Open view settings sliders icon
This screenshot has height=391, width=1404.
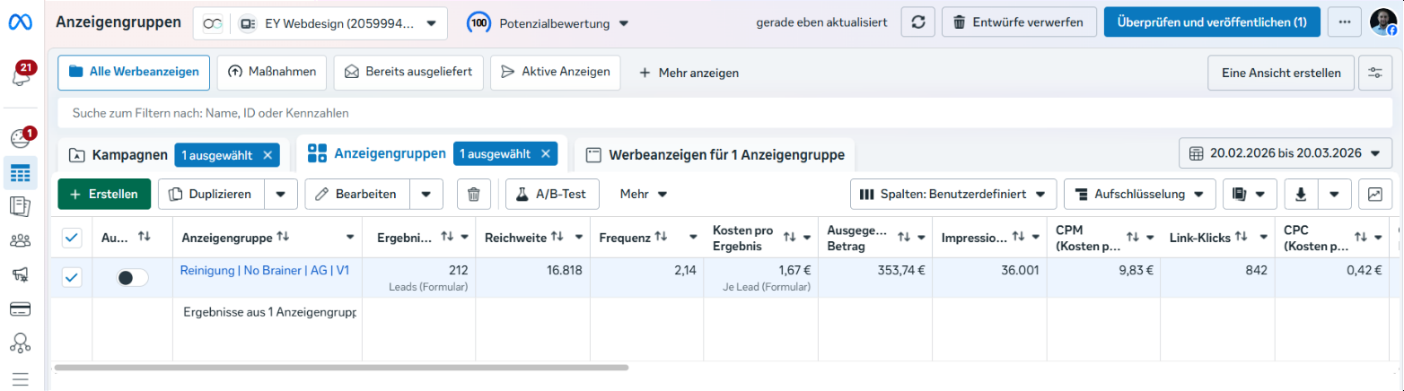pos(1374,74)
